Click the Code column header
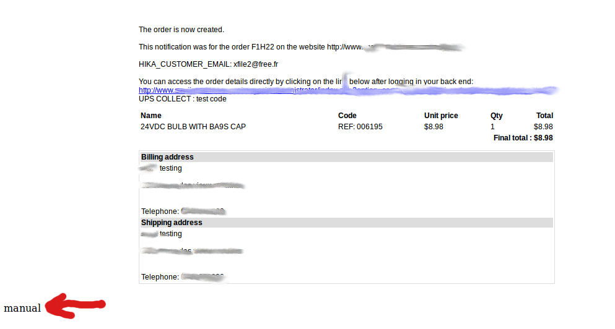The width and height of the screenshot is (615, 329). click(347, 116)
